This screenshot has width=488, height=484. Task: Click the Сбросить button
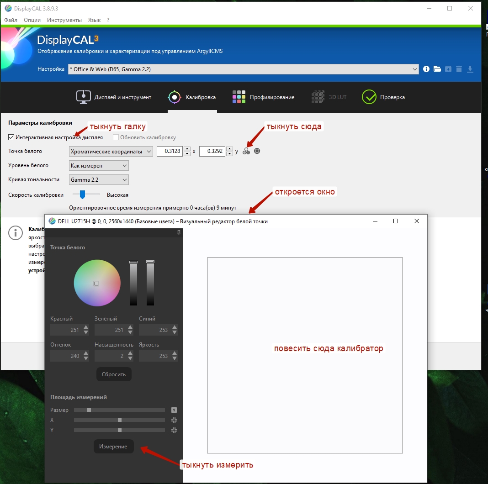coord(114,374)
